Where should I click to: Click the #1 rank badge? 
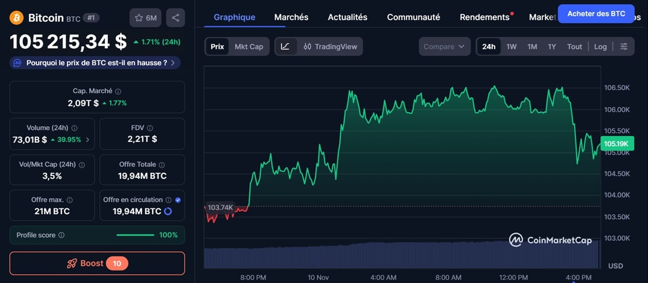point(91,18)
